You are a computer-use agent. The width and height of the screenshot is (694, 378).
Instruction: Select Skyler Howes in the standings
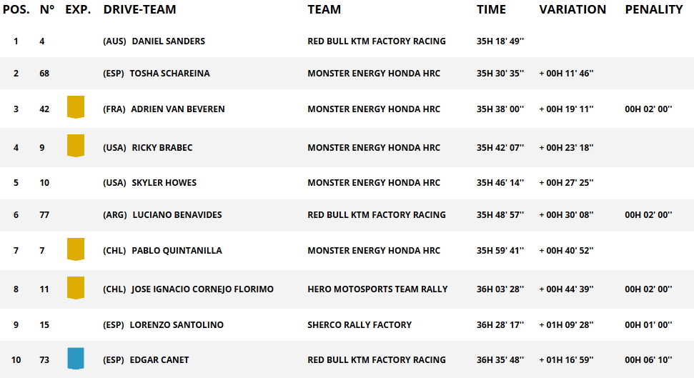coord(164,183)
